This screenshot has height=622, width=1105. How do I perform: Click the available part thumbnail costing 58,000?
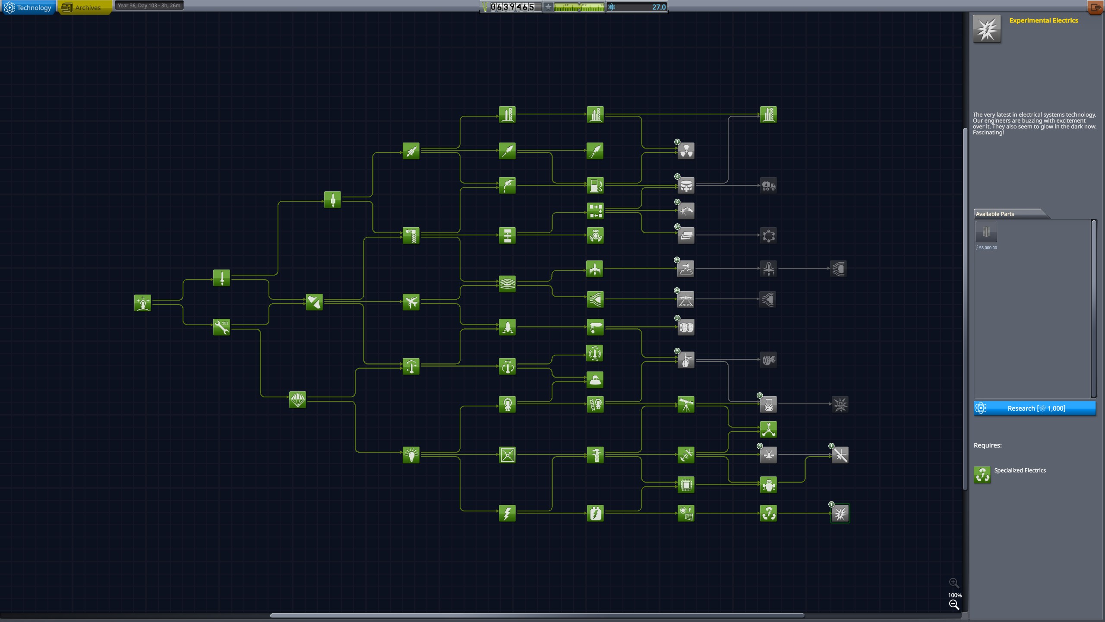pos(986,232)
